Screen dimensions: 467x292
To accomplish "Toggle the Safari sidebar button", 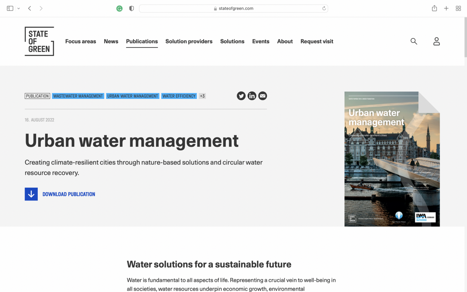I will 10,8.
